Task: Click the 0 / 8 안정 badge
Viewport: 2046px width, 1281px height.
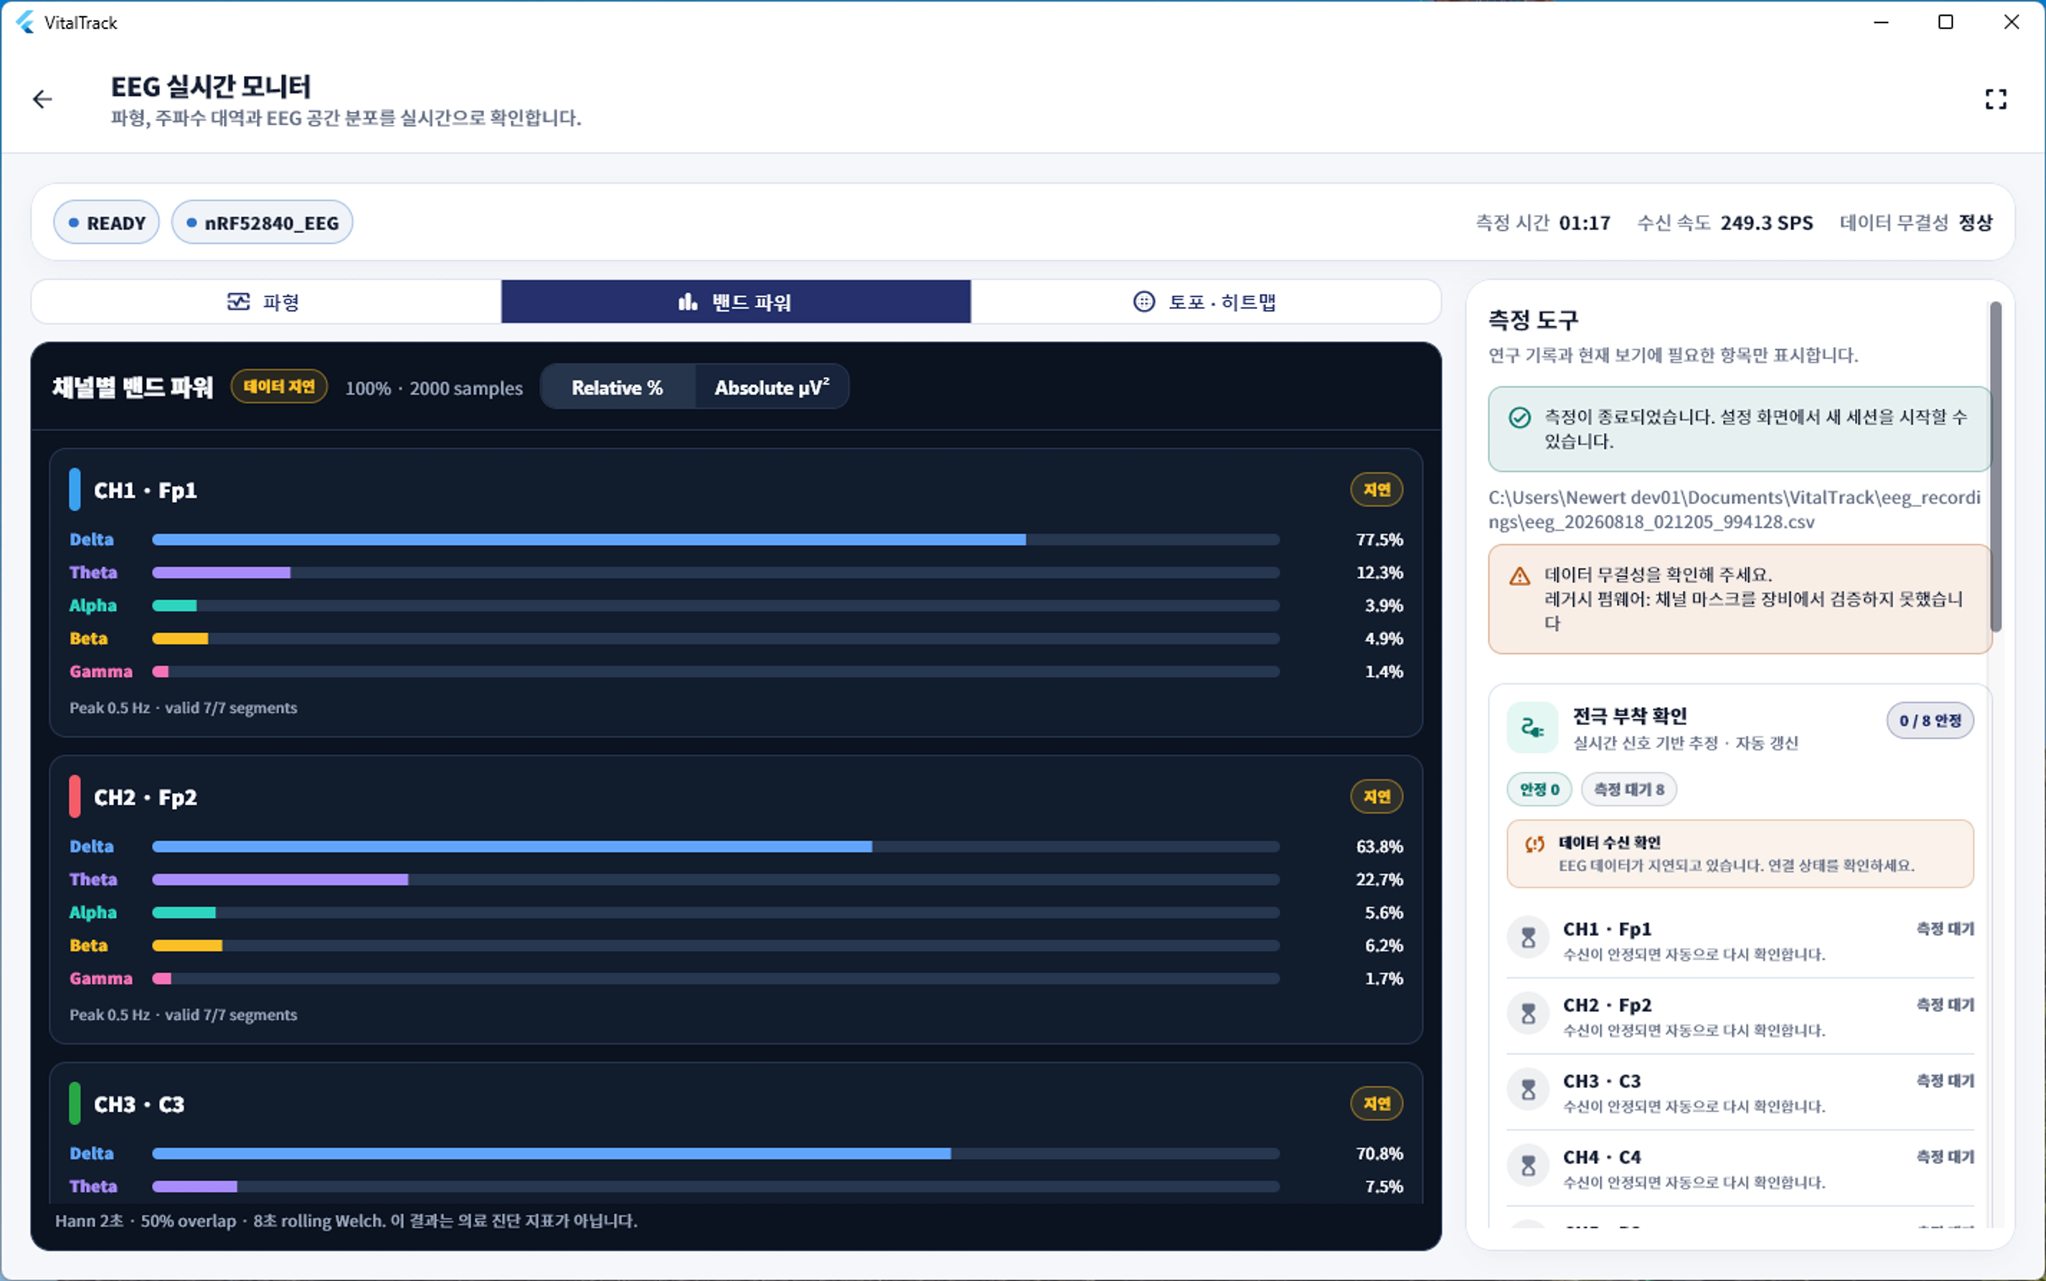Action: 1930,721
